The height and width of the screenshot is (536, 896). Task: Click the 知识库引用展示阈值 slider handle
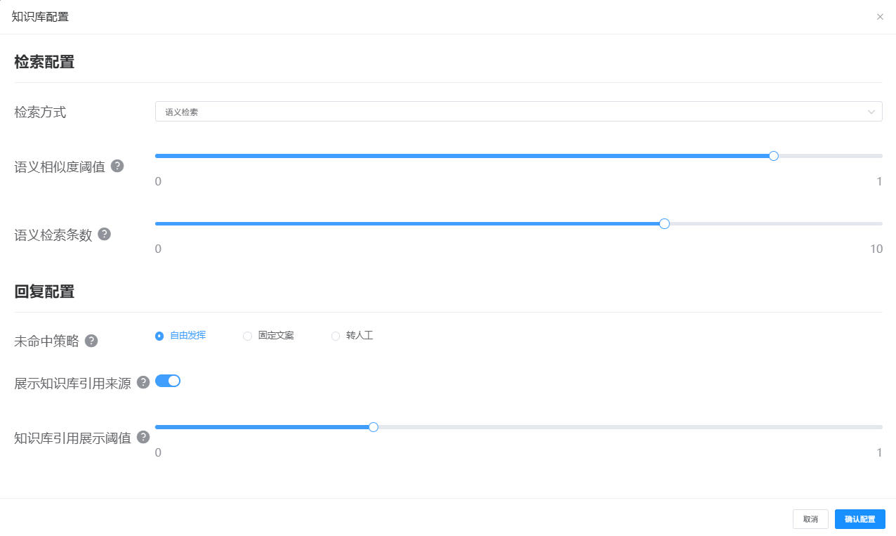[x=373, y=426]
